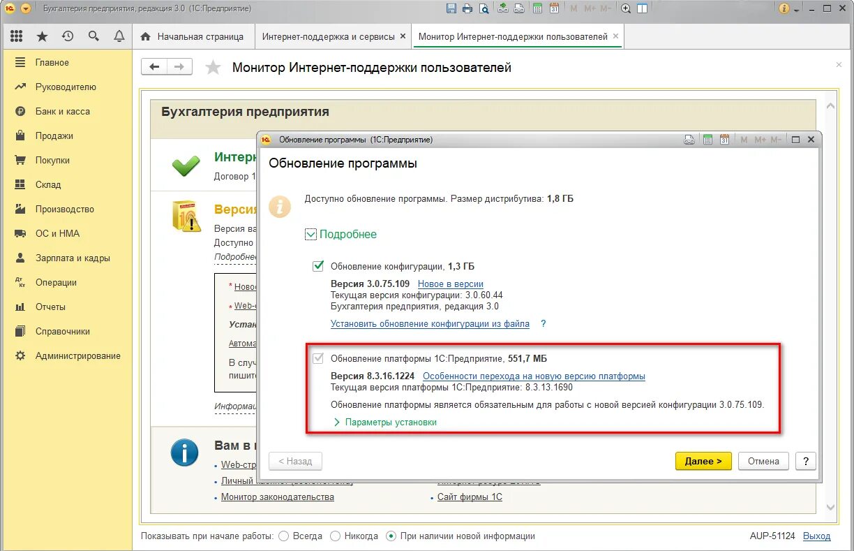Viewport: 854px width, 551px height.
Task: Click the 1C logo in the main title bar
Action: point(10,8)
